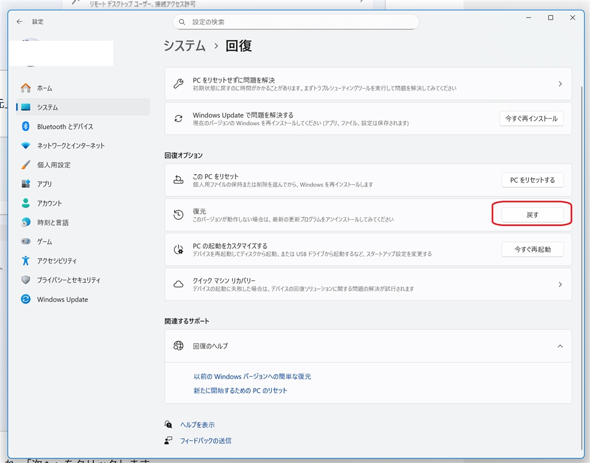Maximize the Settings window
Image resolution: width=590 pixels, height=463 pixels.
(550, 18)
